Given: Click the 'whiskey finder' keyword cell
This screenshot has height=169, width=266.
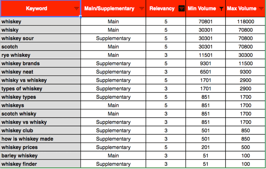Looking at the screenshot, I should (41, 164).
